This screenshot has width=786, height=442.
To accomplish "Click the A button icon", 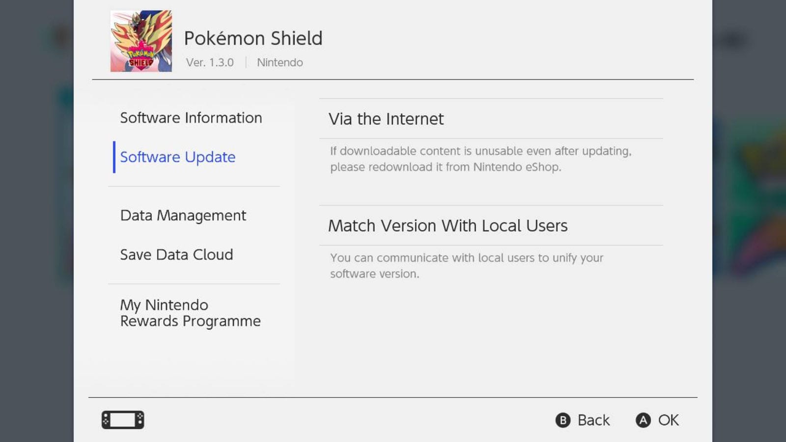I will [x=643, y=420].
